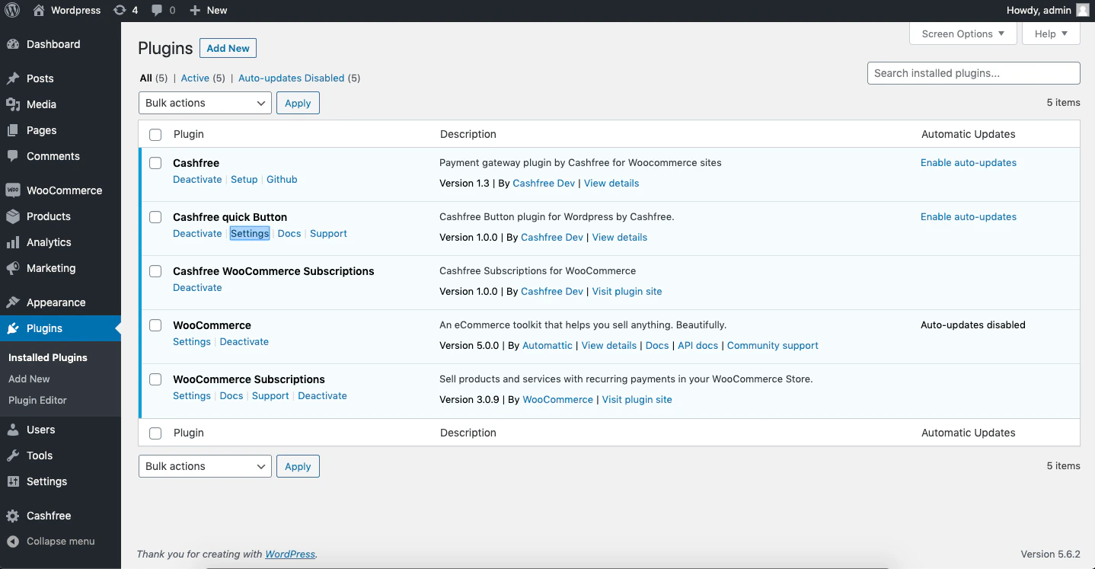The image size is (1095, 569).
Task: Tick the select-all checkbox in table footer
Action: click(x=155, y=433)
